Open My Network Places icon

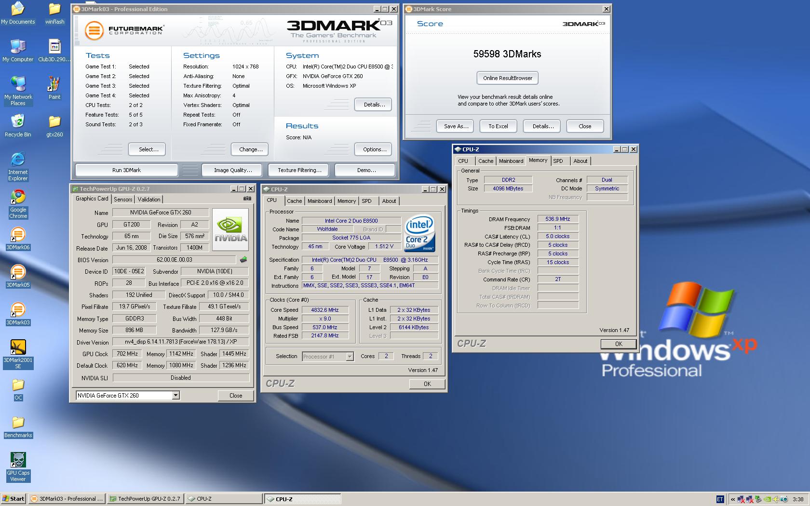[x=18, y=91]
